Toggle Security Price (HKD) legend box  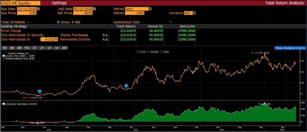(x=4, y=56)
